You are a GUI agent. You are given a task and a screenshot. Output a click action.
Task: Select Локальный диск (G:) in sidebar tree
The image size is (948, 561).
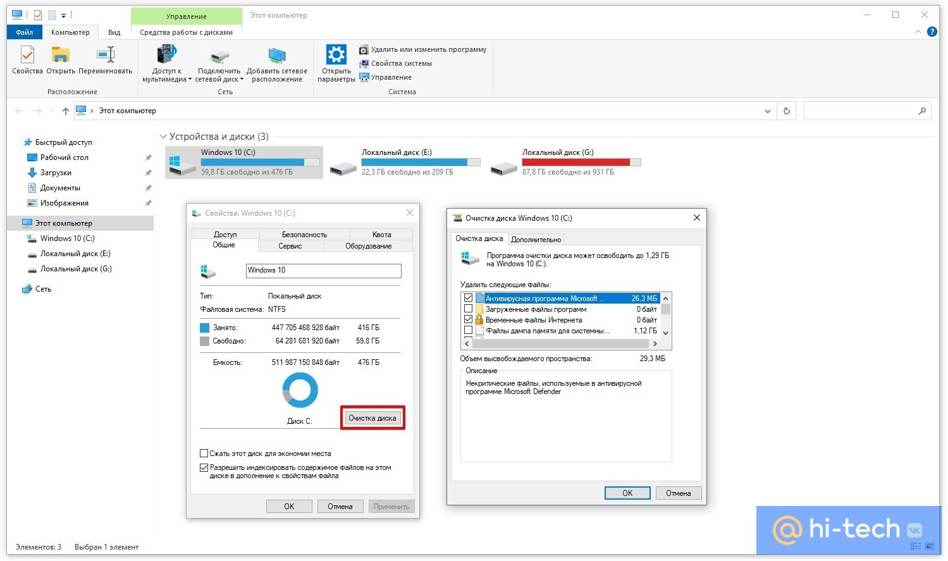point(75,269)
